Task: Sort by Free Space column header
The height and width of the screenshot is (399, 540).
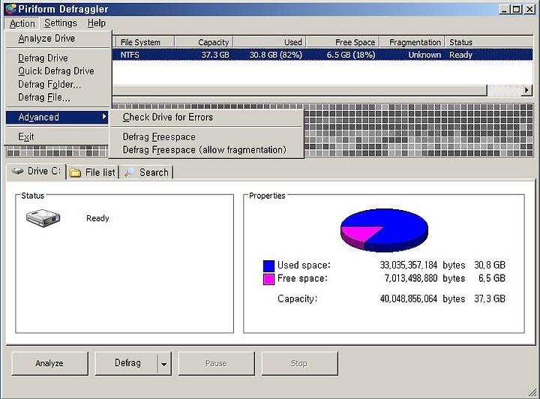Action: (343, 42)
